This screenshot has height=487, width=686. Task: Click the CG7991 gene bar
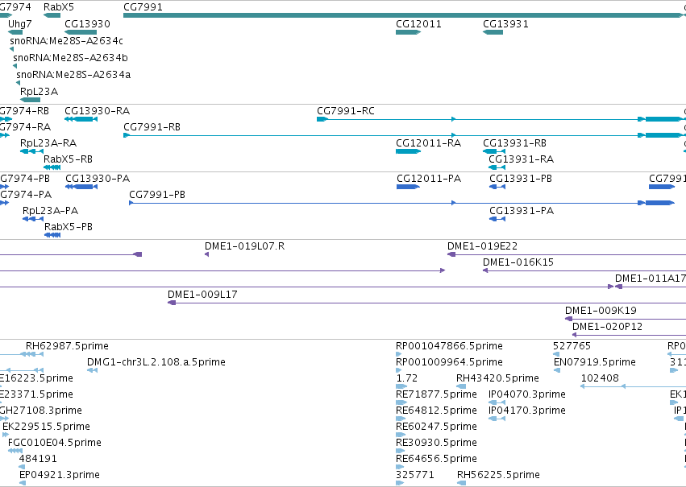(x=403, y=15)
